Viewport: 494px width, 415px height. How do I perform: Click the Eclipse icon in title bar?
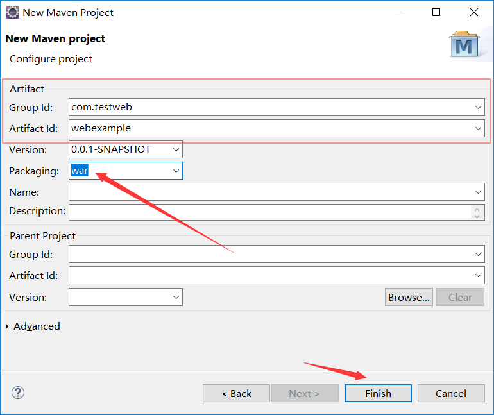12,12
